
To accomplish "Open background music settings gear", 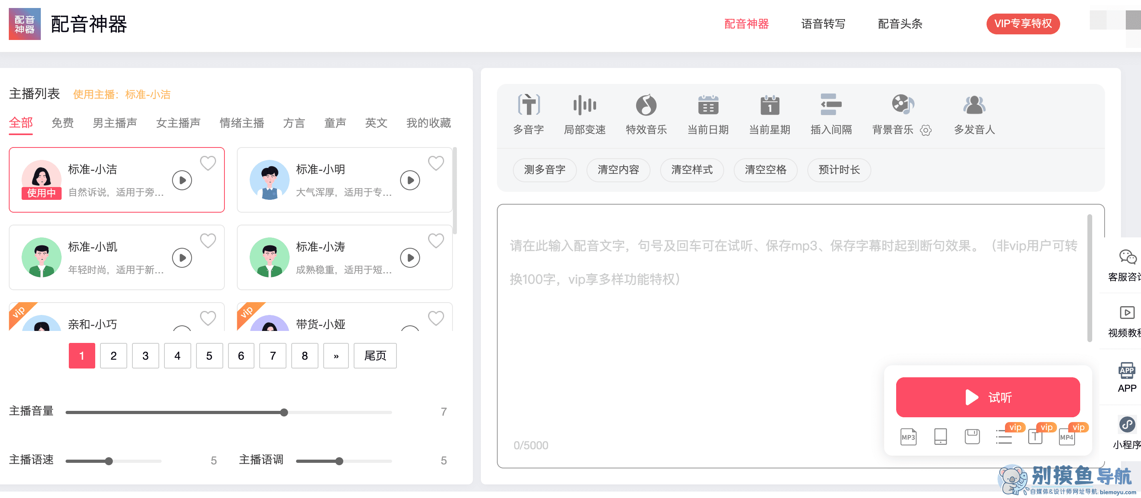I will coord(926,130).
